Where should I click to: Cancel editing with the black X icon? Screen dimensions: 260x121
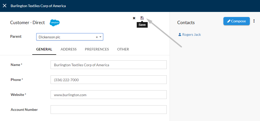pyautogui.click(x=134, y=18)
